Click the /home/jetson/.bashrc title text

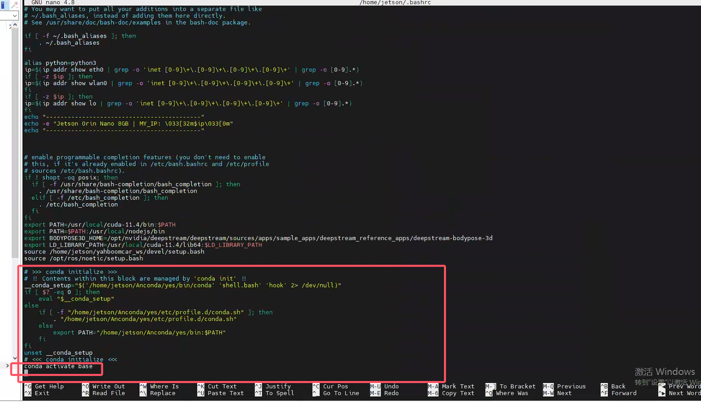[x=395, y=3]
